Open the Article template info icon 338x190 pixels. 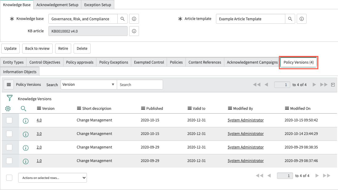pyautogui.click(x=302, y=19)
